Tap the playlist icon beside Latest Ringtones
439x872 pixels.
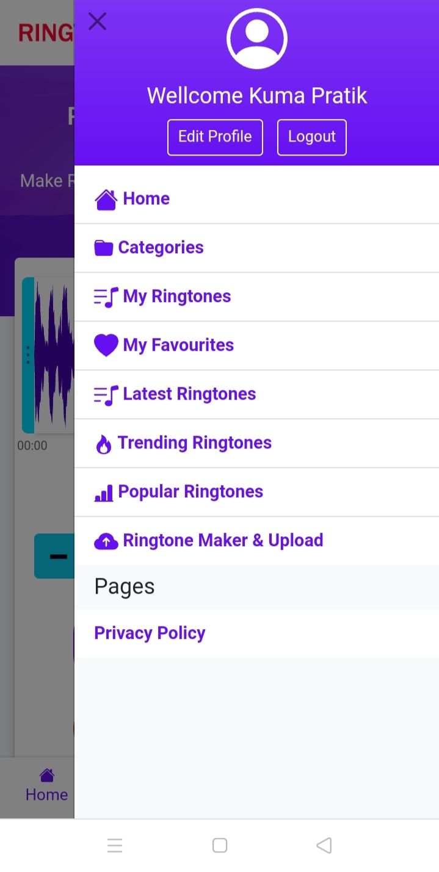click(x=106, y=395)
